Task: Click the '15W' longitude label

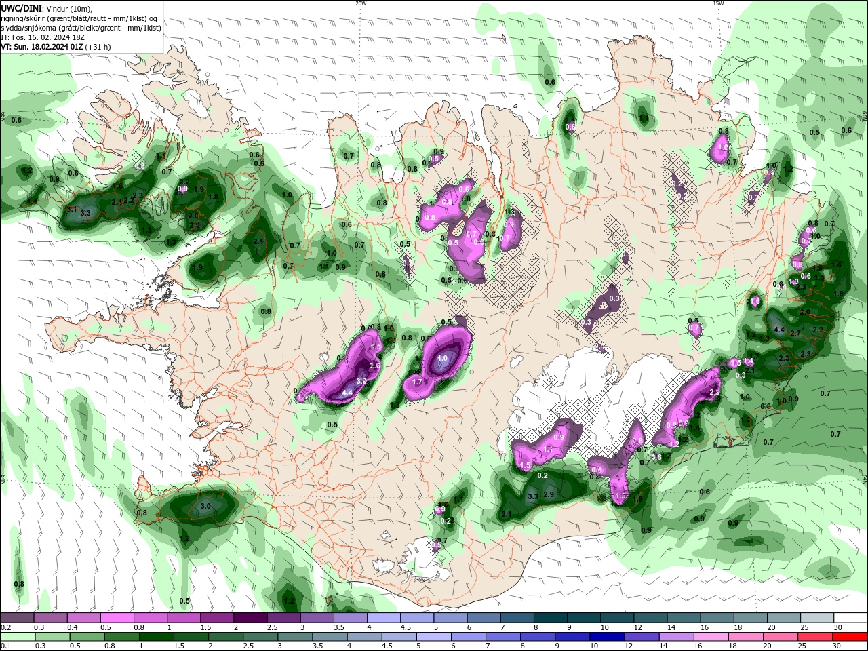Action: pyautogui.click(x=718, y=3)
